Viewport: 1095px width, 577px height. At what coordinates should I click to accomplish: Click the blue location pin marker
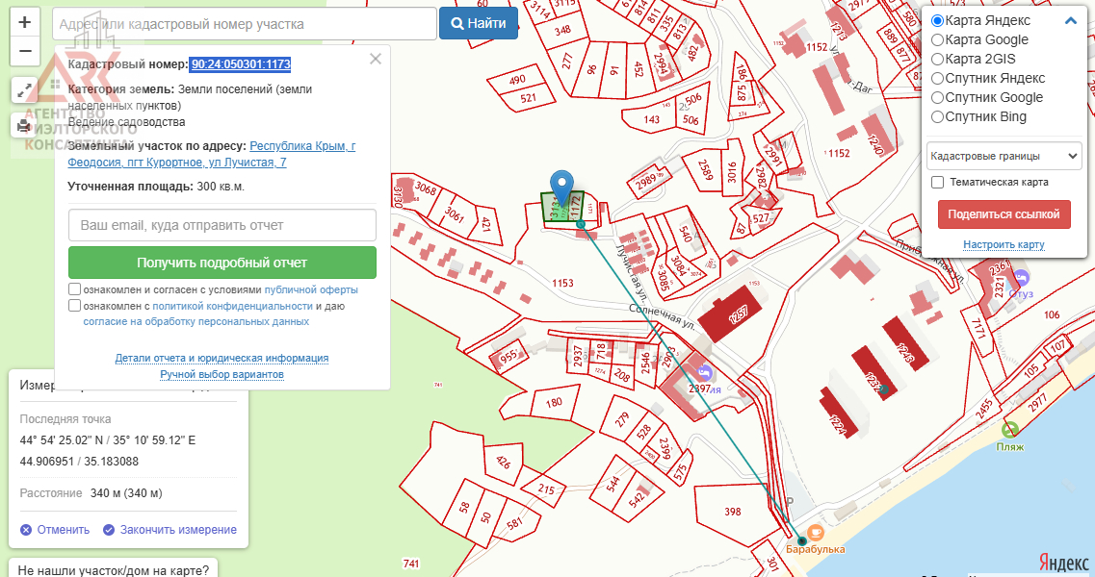(561, 187)
